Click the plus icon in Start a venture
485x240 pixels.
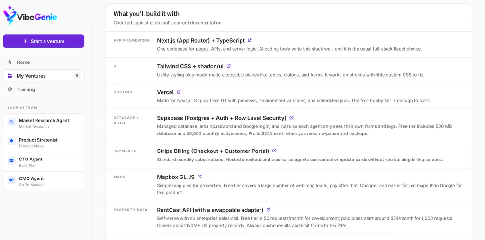[x=25, y=41]
